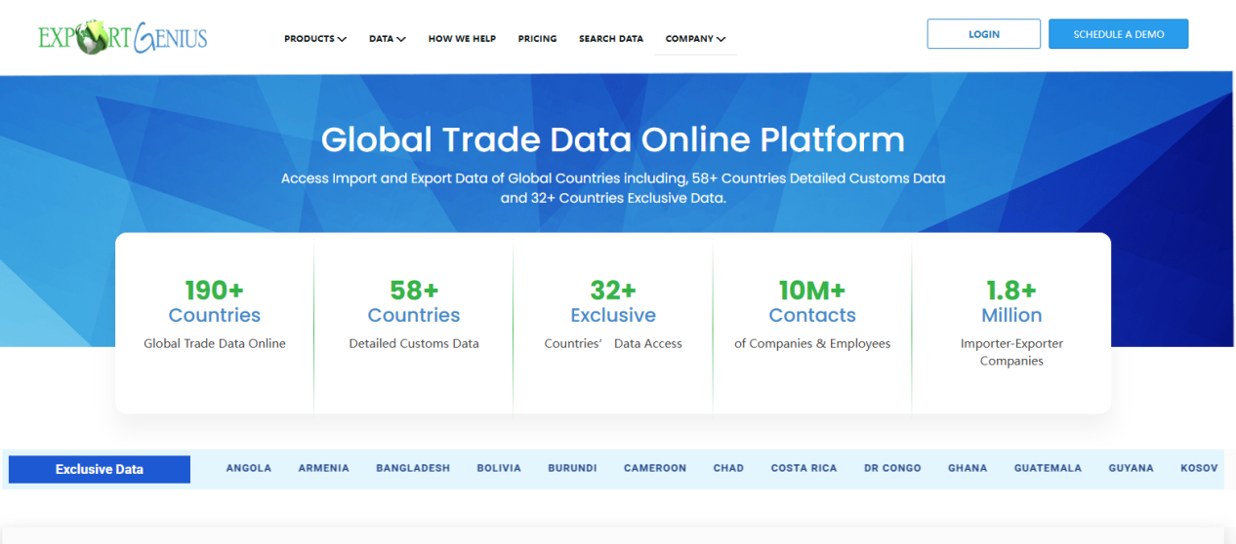
Task: Click the 1.8+ Million statistic
Action: point(1011,301)
